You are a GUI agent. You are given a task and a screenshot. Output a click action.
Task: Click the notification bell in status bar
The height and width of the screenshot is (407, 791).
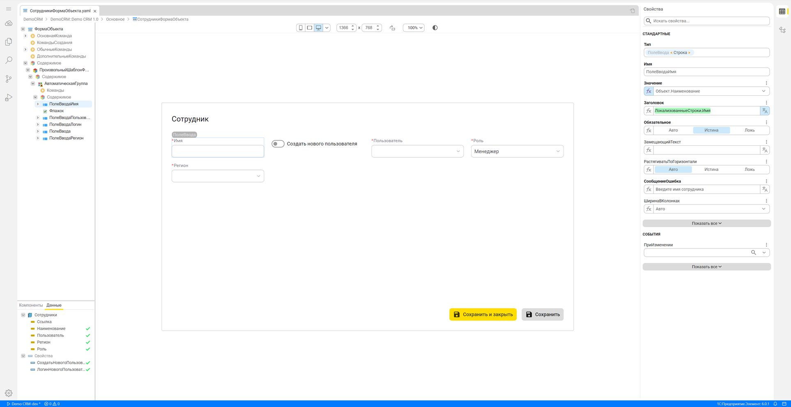point(775,404)
